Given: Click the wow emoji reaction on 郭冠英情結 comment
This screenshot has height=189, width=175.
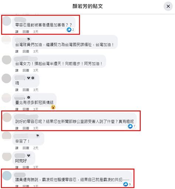Looking at the screenshot, I should pyautogui.click(x=53, y=107).
